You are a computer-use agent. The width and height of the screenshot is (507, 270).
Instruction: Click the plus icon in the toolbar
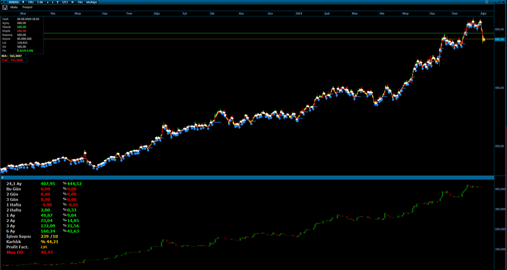pyautogui.click(x=48, y=2)
